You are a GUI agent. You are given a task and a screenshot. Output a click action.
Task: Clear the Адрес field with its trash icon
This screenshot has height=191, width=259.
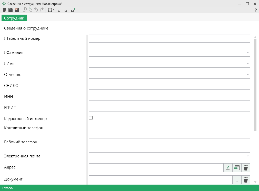(x=246, y=168)
